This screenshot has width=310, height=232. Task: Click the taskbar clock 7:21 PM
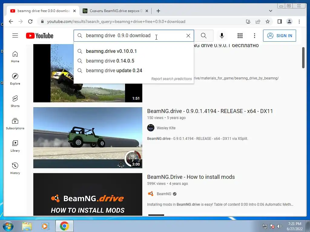click(x=295, y=226)
